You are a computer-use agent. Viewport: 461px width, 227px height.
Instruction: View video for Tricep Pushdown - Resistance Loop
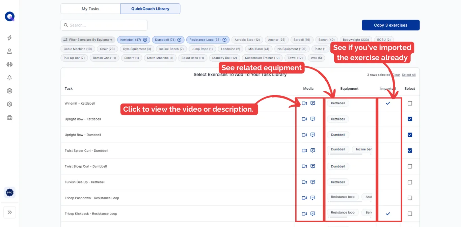(x=304, y=198)
